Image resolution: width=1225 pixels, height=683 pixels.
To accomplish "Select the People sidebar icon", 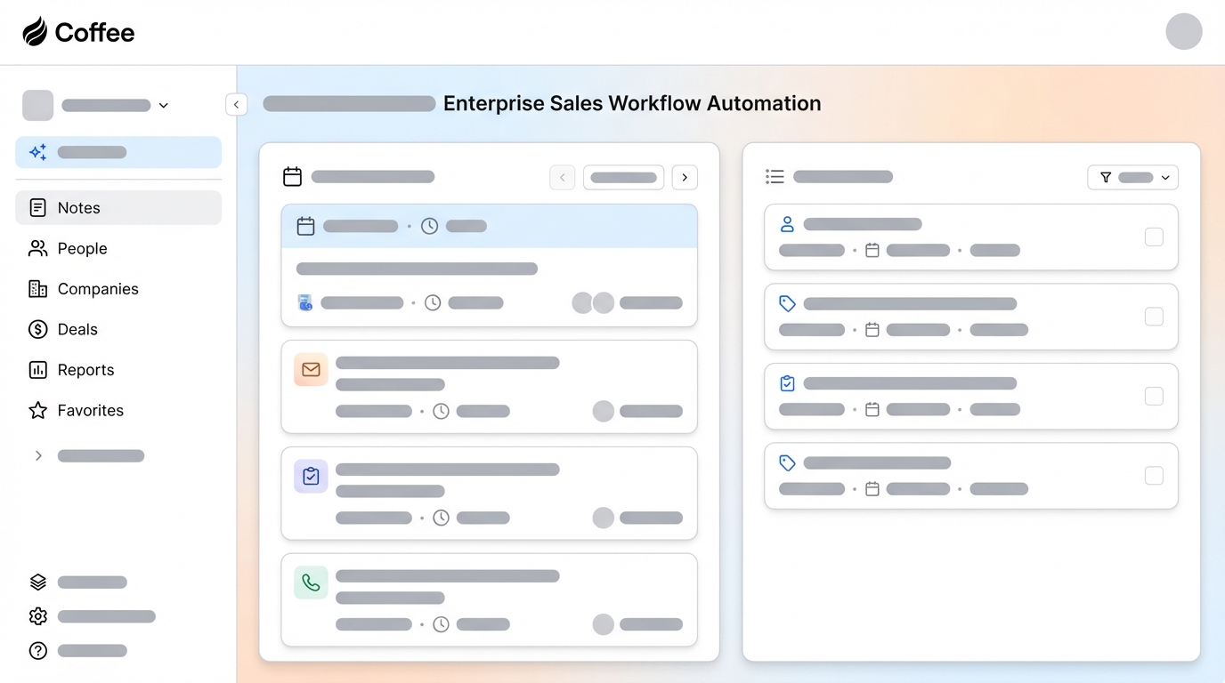I will tap(37, 248).
